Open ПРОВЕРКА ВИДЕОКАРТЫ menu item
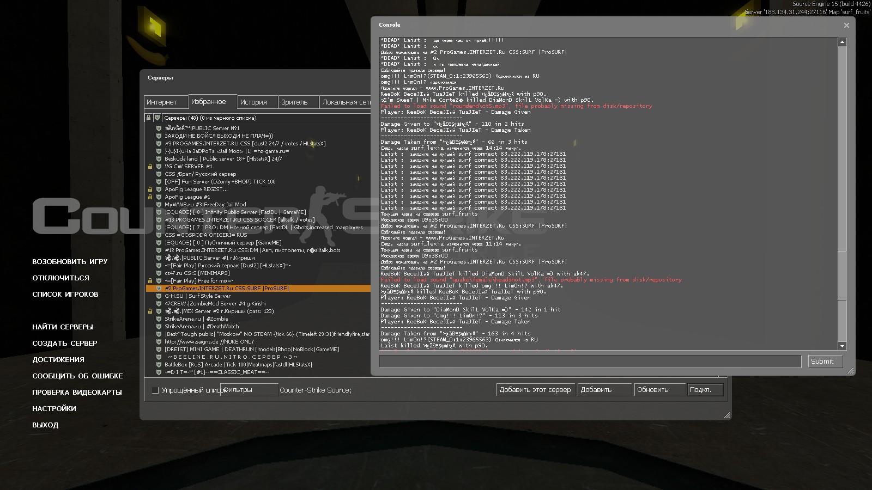The image size is (872, 490). 77,393
